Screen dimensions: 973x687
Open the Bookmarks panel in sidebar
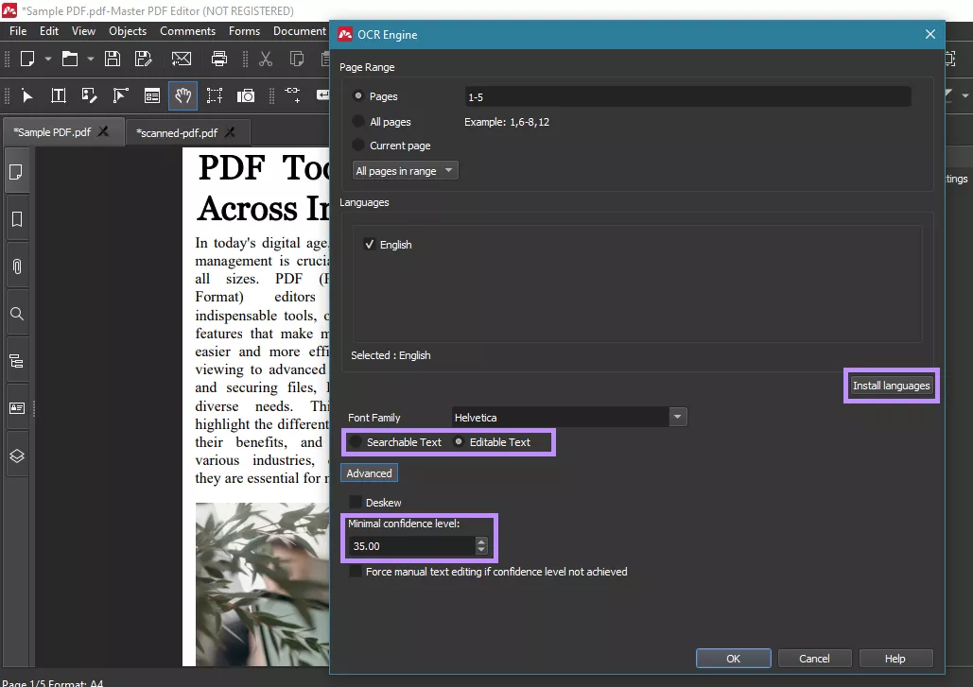click(x=15, y=219)
